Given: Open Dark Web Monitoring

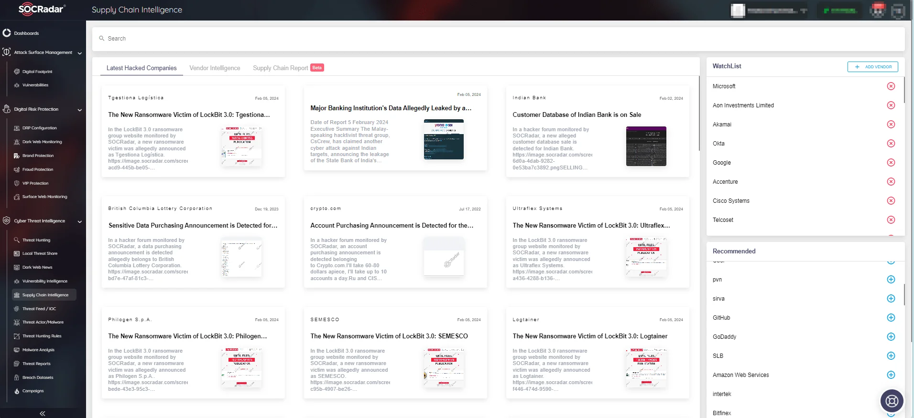Looking at the screenshot, I should click(x=42, y=142).
